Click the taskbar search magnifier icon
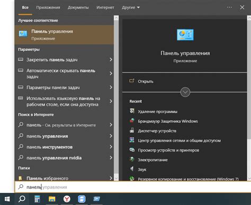251x205 pixels. click(22, 199)
